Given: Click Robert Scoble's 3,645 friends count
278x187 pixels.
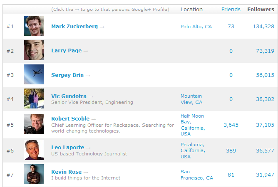Looking at the screenshot, I should point(231,125).
